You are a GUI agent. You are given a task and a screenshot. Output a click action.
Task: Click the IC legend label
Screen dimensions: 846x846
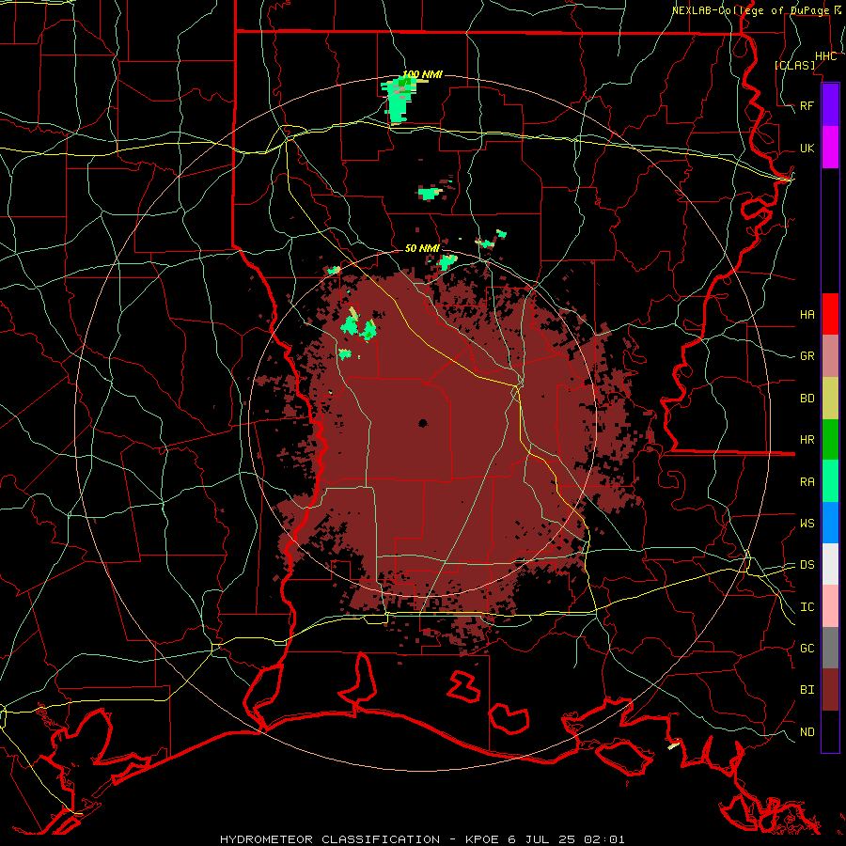807,607
